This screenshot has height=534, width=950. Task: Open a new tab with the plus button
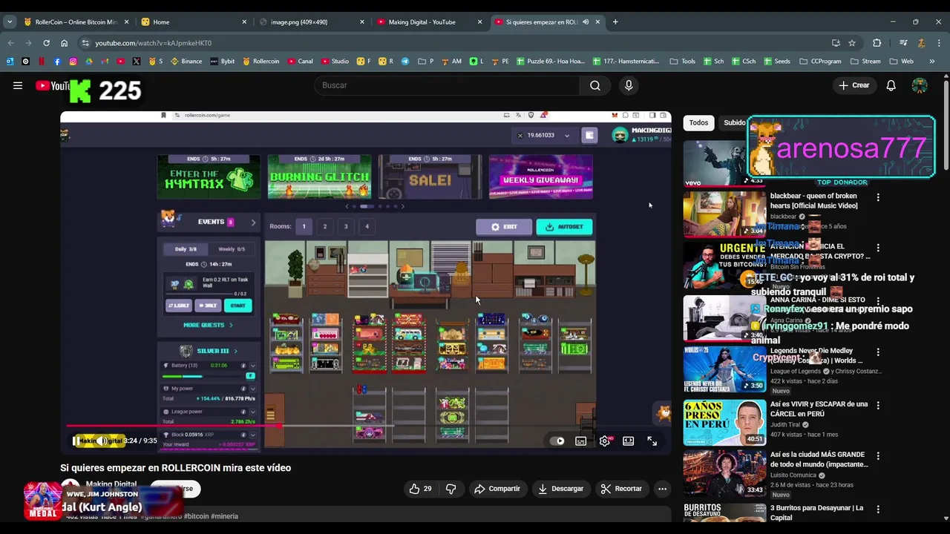[615, 22]
